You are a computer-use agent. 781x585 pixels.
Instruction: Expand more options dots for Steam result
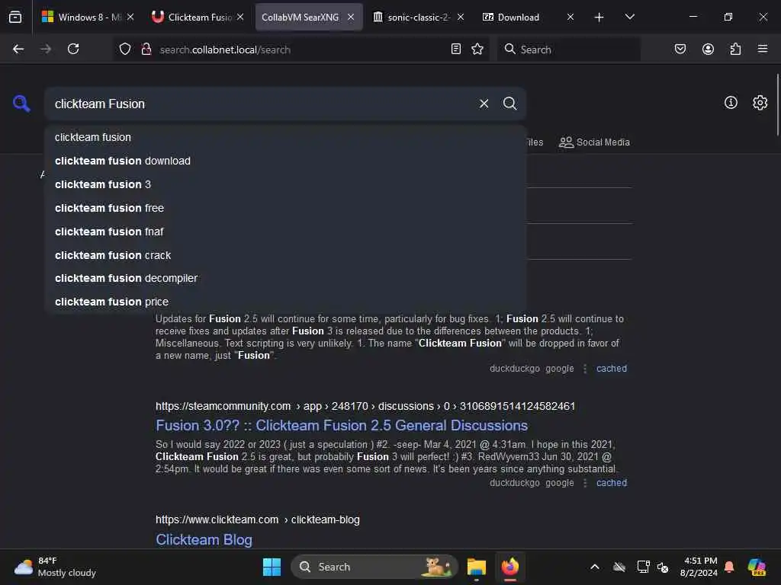[x=585, y=483]
